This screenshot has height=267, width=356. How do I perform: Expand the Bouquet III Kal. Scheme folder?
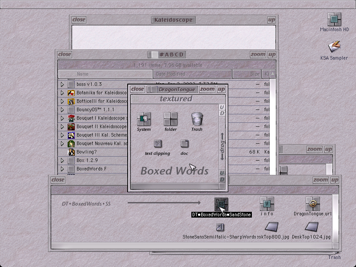click(x=62, y=135)
